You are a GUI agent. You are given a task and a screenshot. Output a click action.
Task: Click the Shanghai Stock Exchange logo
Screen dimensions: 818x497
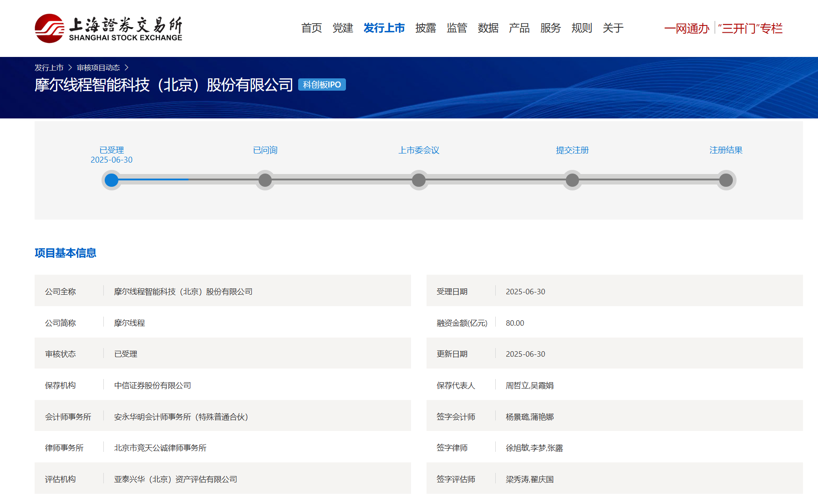108,28
